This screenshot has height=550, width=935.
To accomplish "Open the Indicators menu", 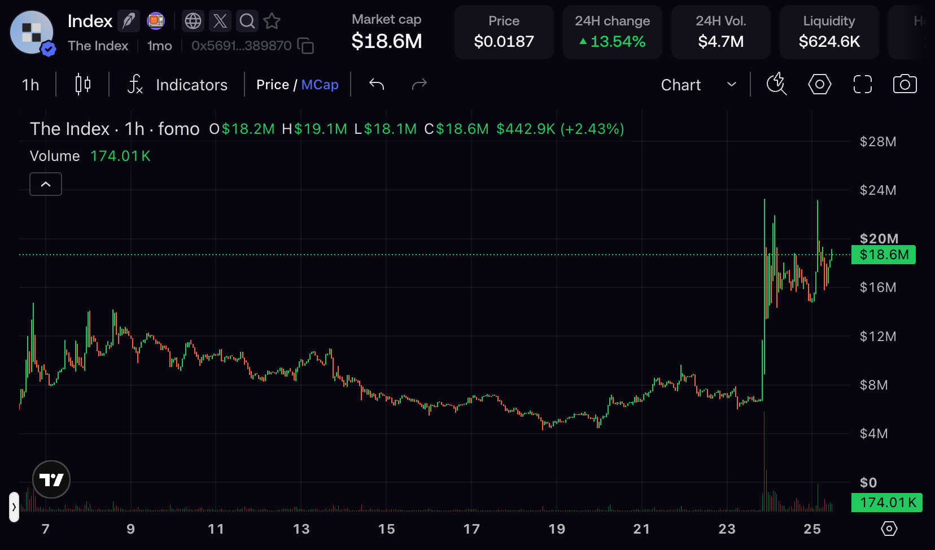I will tap(178, 85).
